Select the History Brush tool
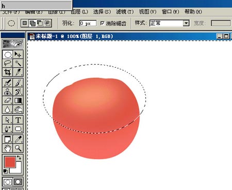This screenshot has width=232, height=190. (x=18, y=91)
